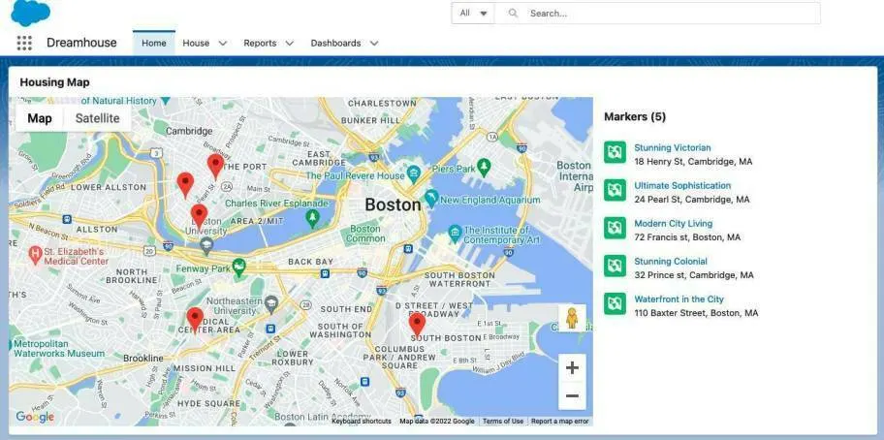Image resolution: width=884 pixels, height=440 pixels.
Task: Click the Stunning Victorian map icon
Action: pyautogui.click(x=616, y=152)
